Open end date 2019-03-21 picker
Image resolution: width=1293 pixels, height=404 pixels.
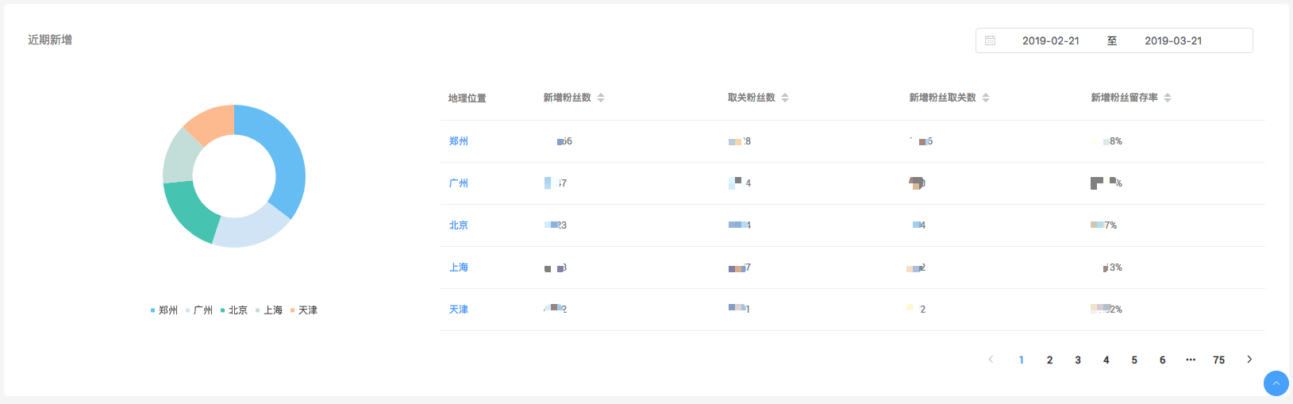(x=1172, y=40)
